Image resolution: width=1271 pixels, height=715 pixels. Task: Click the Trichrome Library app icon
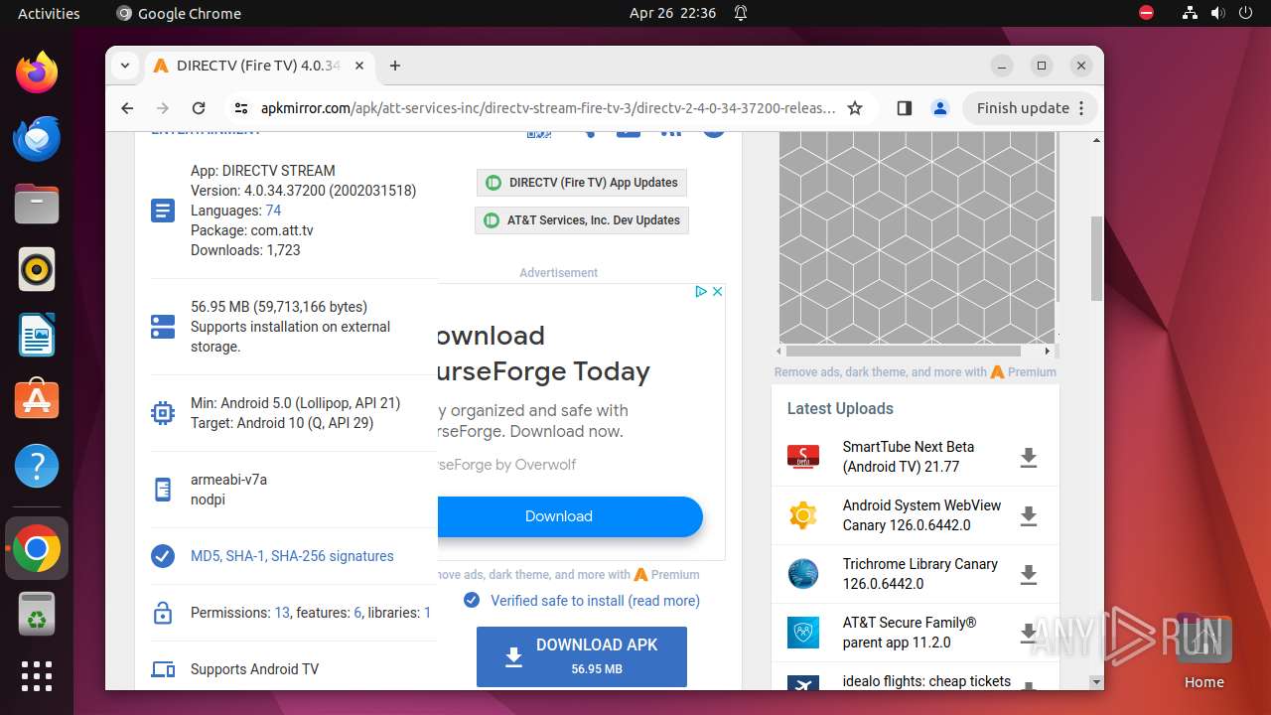pyautogui.click(x=803, y=574)
